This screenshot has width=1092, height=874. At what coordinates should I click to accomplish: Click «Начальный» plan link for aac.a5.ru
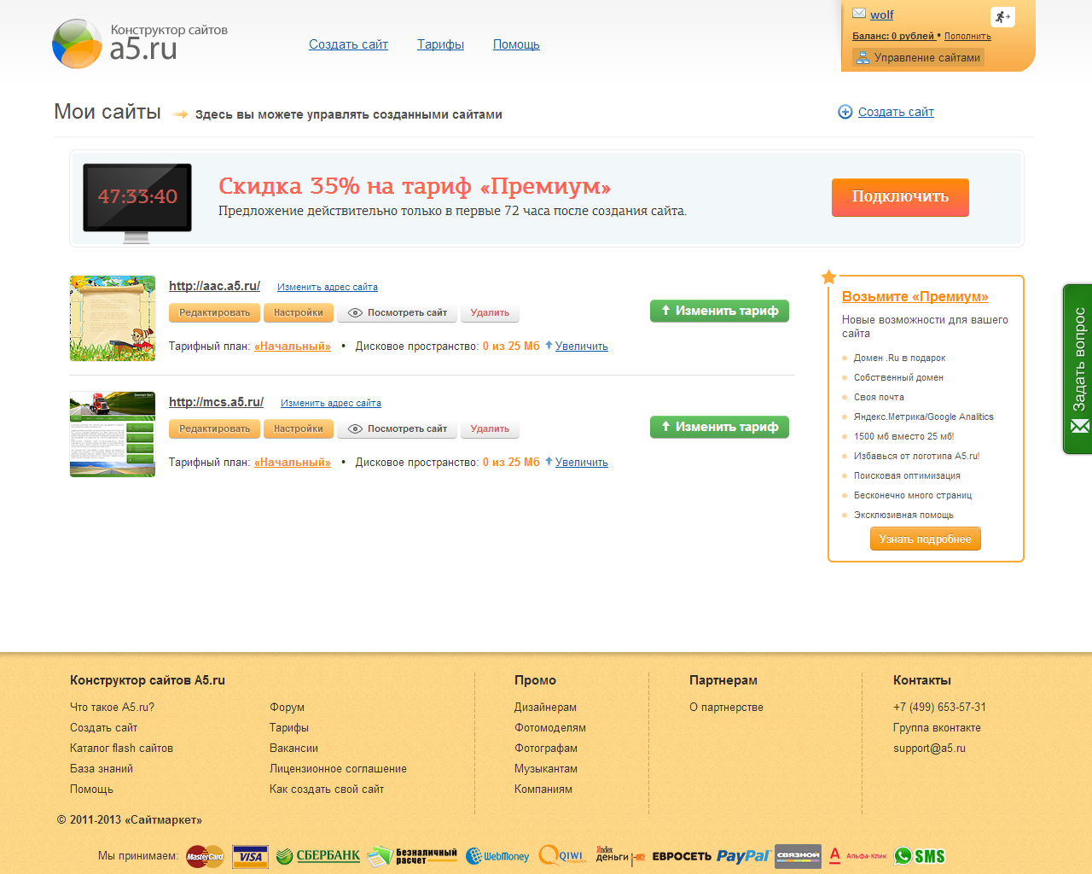pyautogui.click(x=293, y=347)
